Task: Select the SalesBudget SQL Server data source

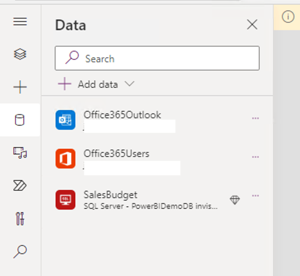Action: pyautogui.click(x=157, y=200)
